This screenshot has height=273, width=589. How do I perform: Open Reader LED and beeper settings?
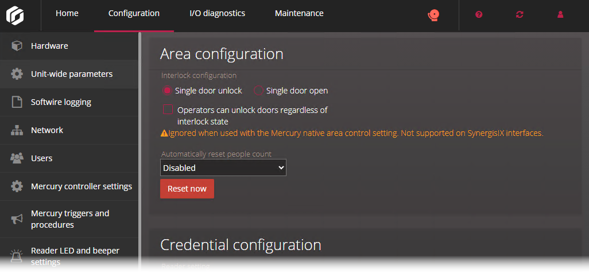tap(69, 256)
